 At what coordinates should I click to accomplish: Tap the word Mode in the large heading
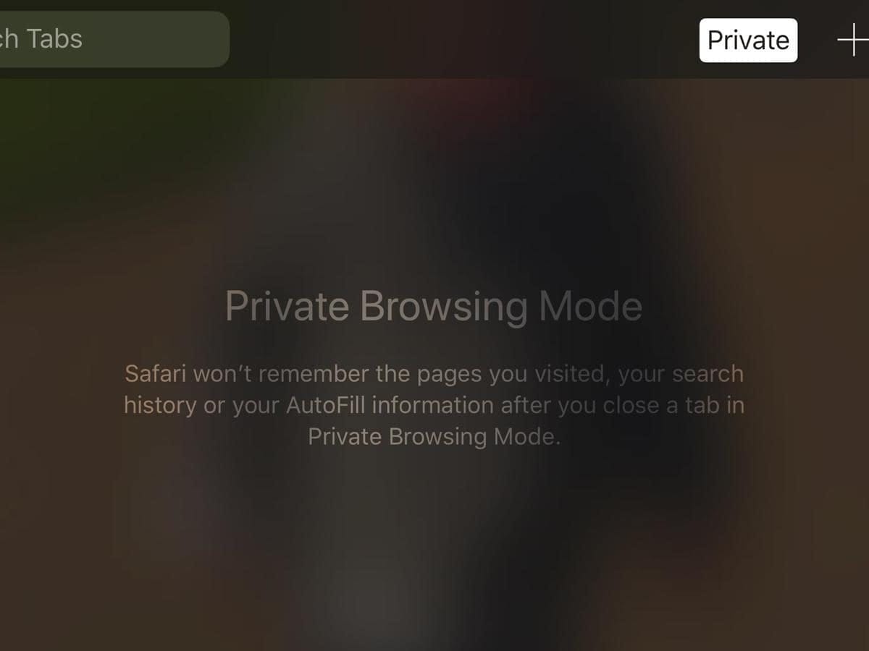591,306
